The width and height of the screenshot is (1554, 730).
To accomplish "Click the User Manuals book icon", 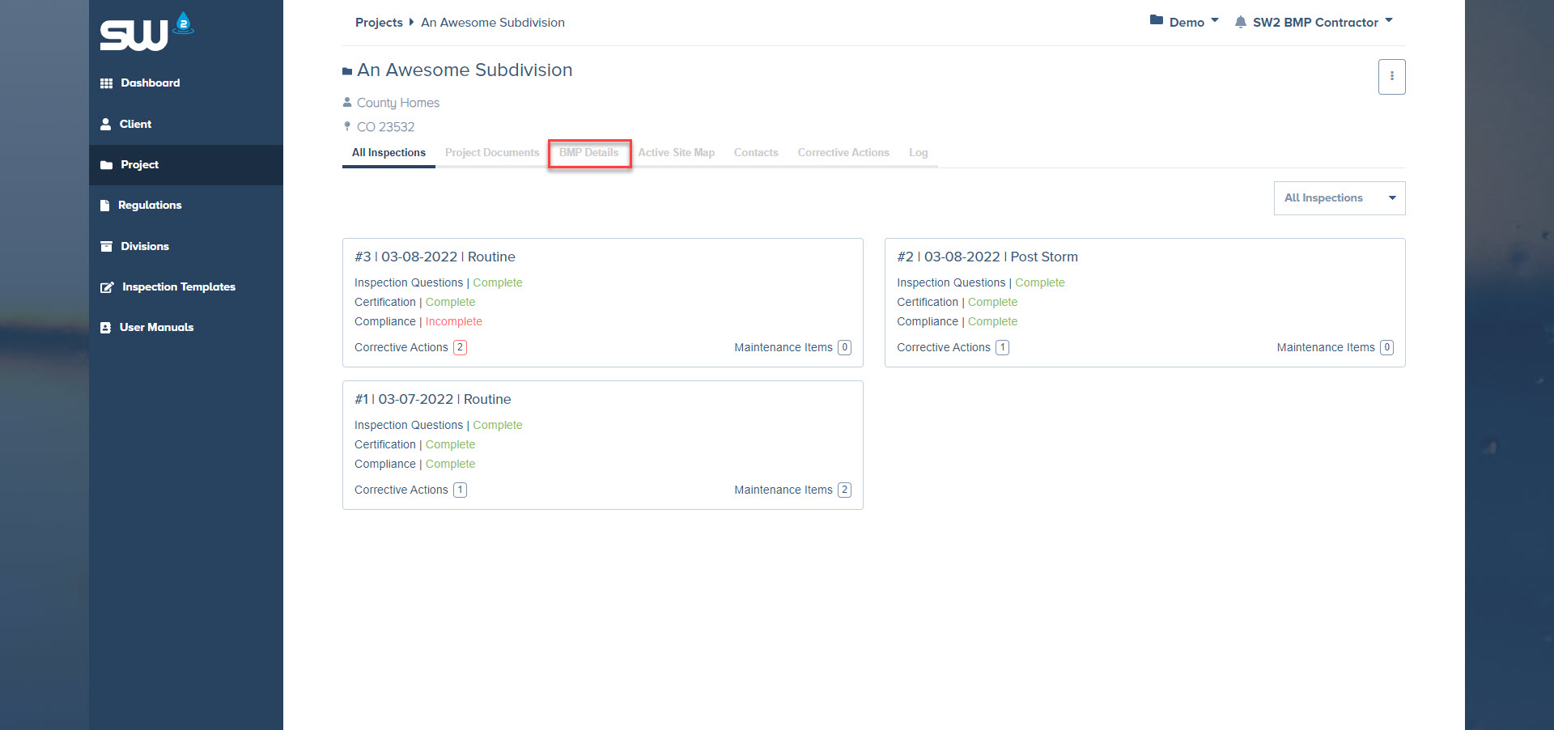I will tap(105, 328).
